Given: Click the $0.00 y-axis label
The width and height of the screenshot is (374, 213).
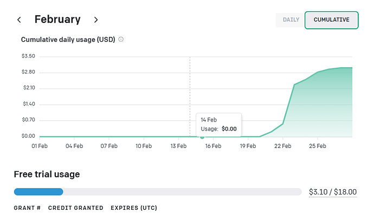Looking at the screenshot, I should click(x=28, y=136).
